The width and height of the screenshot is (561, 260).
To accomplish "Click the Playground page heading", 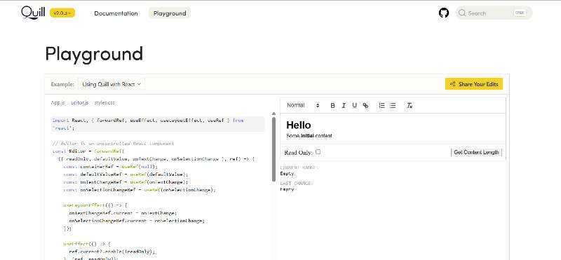I will pyautogui.click(x=94, y=54).
